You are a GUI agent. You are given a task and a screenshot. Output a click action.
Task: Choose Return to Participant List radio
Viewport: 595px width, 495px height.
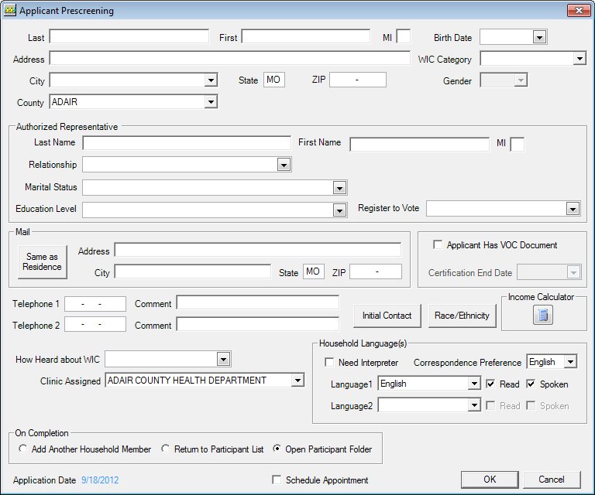pos(166,449)
